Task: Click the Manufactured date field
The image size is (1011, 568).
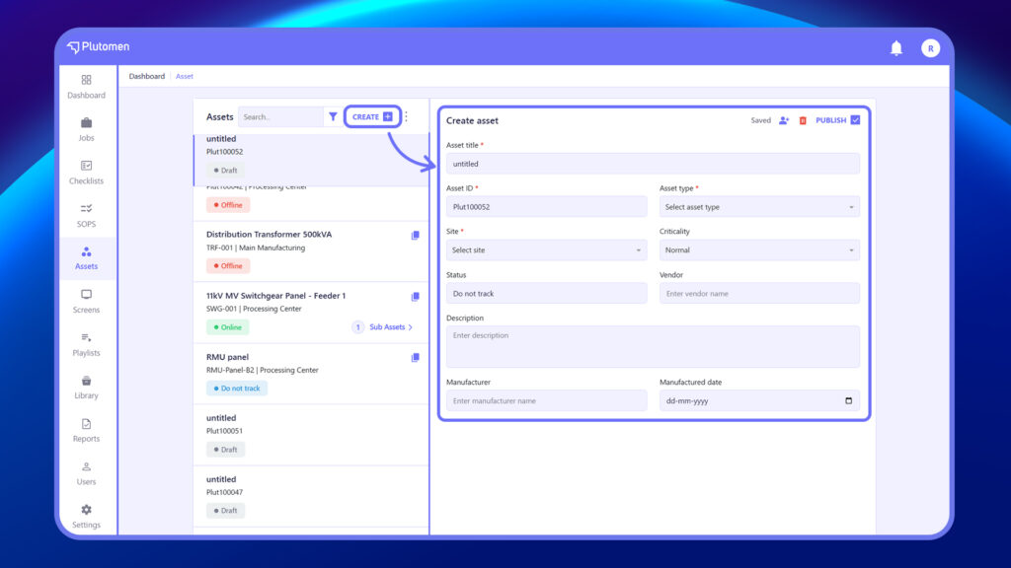Action: 759,400
